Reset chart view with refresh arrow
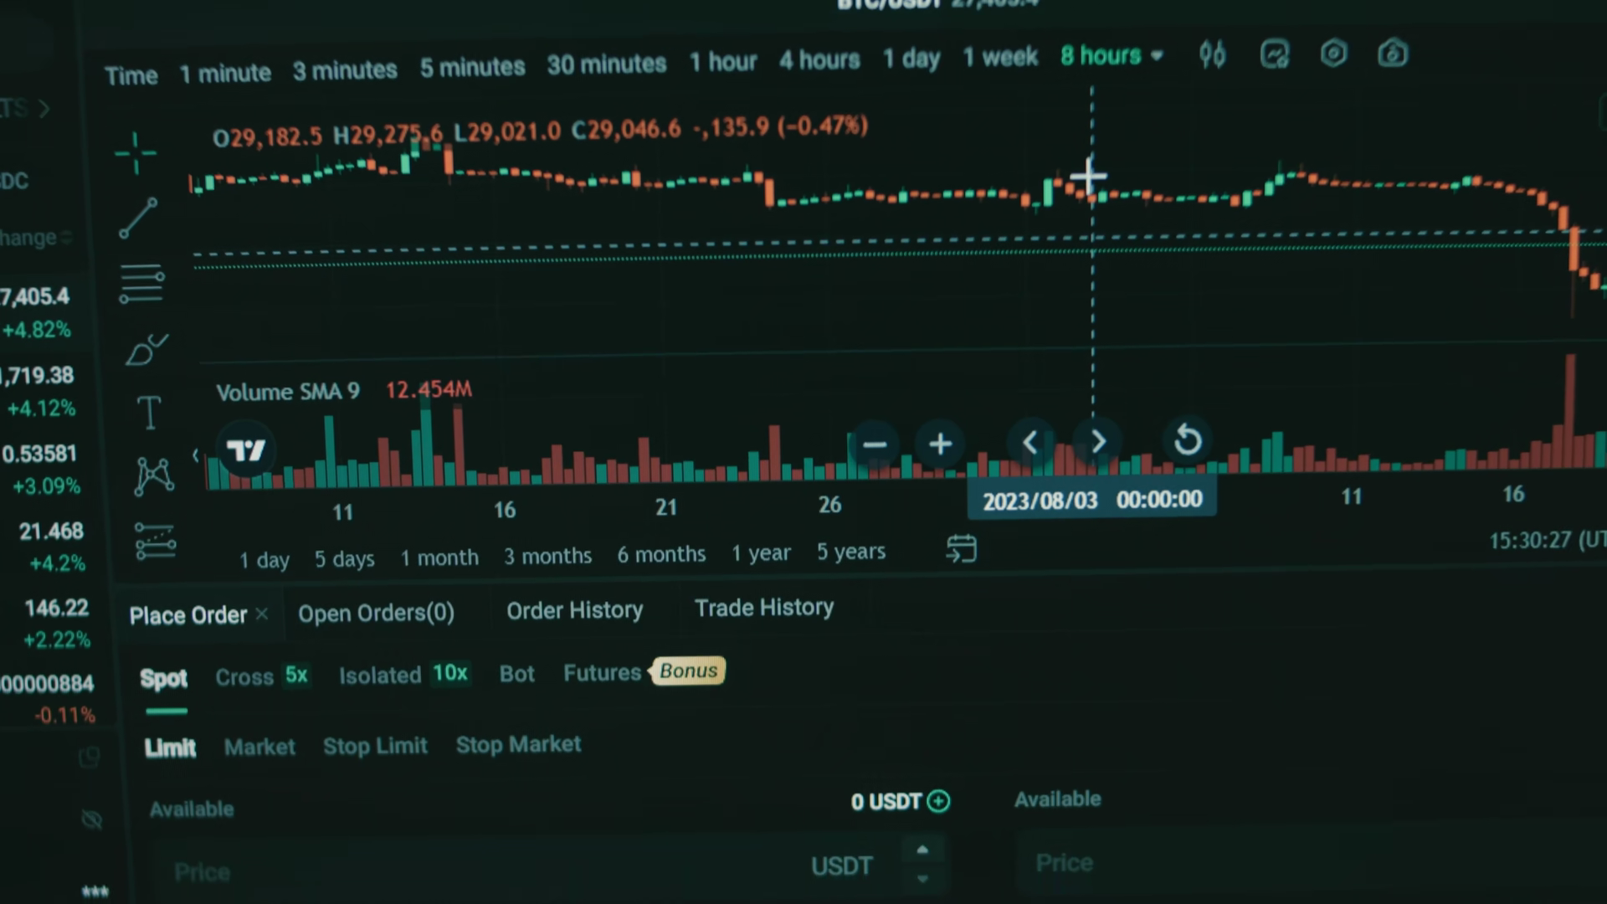Screen dimensions: 1607x904 click(x=1188, y=440)
